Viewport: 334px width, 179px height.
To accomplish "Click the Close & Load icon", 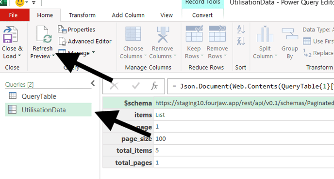I will click(10, 34).
